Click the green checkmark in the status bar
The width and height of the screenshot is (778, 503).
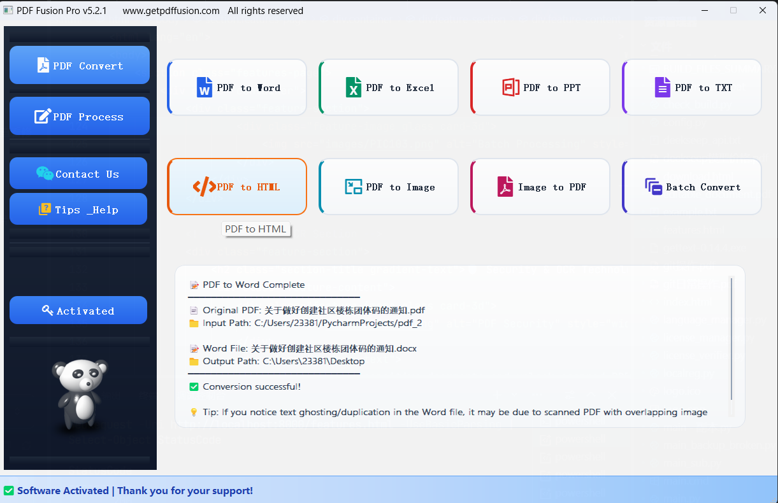pyautogui.click(x=8, y=490)
